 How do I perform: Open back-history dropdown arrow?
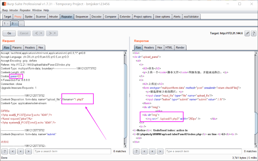[41, 33]
